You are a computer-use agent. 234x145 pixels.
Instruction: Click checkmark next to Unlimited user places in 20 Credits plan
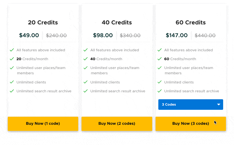tap(12, 68)
